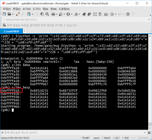This screenshot has height=140, width=152.
Task: Toggle the Full screen icon
Action: coord(95,14)
